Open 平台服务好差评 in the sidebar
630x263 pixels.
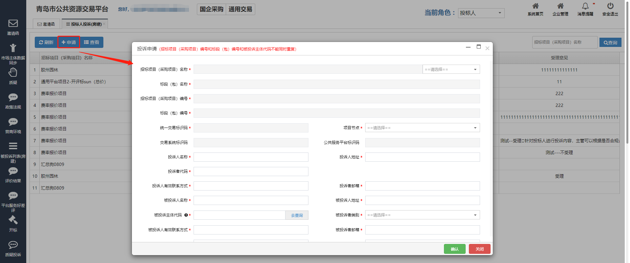[x=13, y=202]
